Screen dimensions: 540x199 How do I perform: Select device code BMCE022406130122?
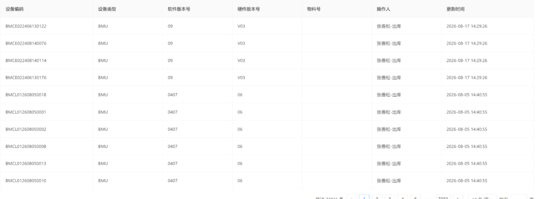point(26,26)
